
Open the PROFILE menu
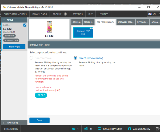point(60,14)
